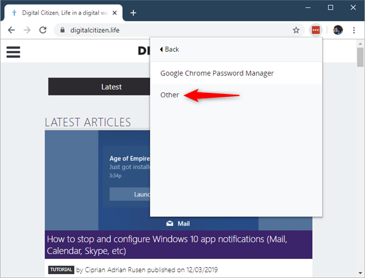Screen dimensions: 365x278
Task: Click the TUTORIAL category label
Action: 61,270
